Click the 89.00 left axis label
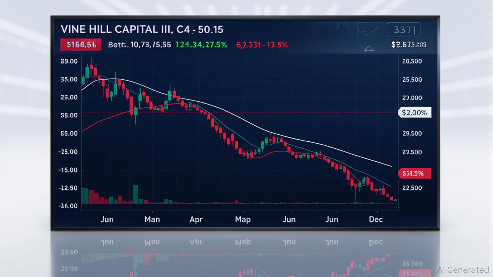This screenshot has width=493, height=277. pos(69,61)
